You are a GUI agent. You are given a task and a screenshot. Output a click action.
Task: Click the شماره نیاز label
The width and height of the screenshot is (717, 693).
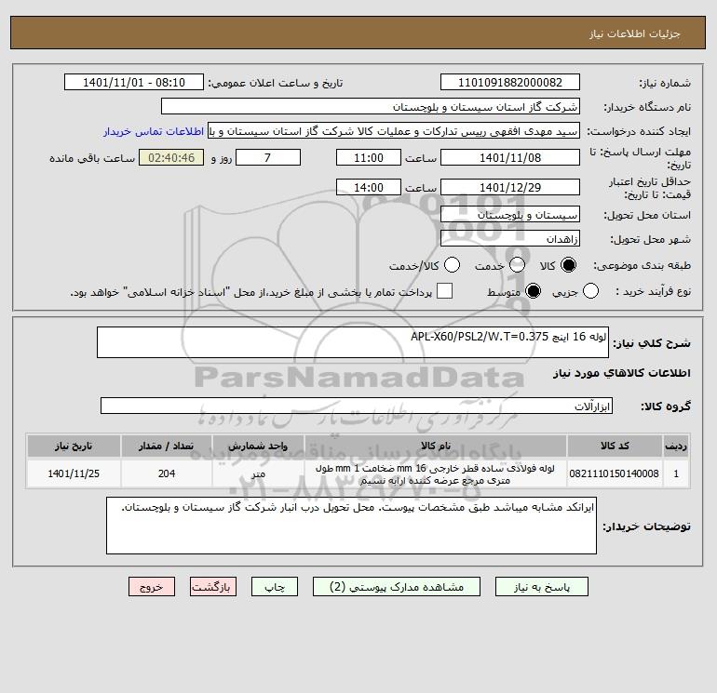665,83
